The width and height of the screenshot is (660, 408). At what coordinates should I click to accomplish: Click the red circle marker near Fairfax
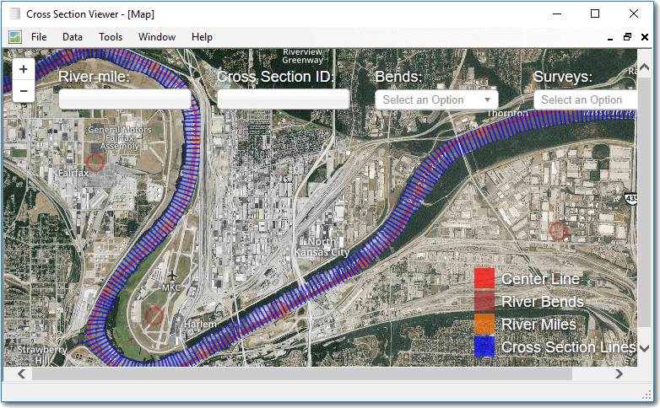(95, 163)
